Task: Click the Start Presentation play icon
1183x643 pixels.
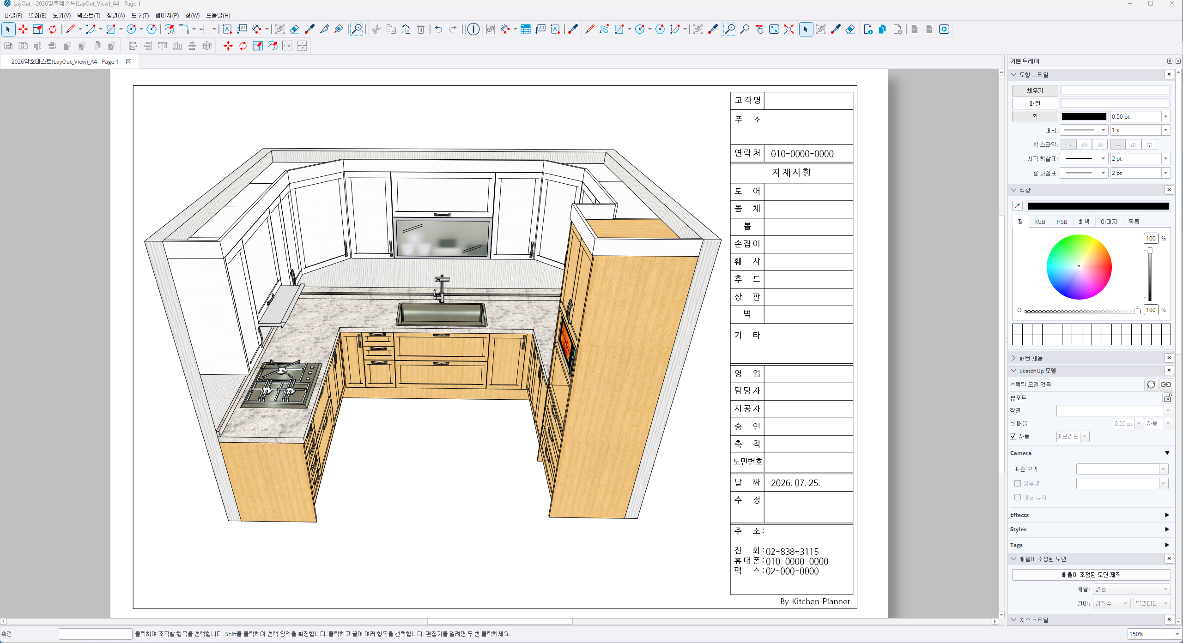Action: click(x=944, y=29)
